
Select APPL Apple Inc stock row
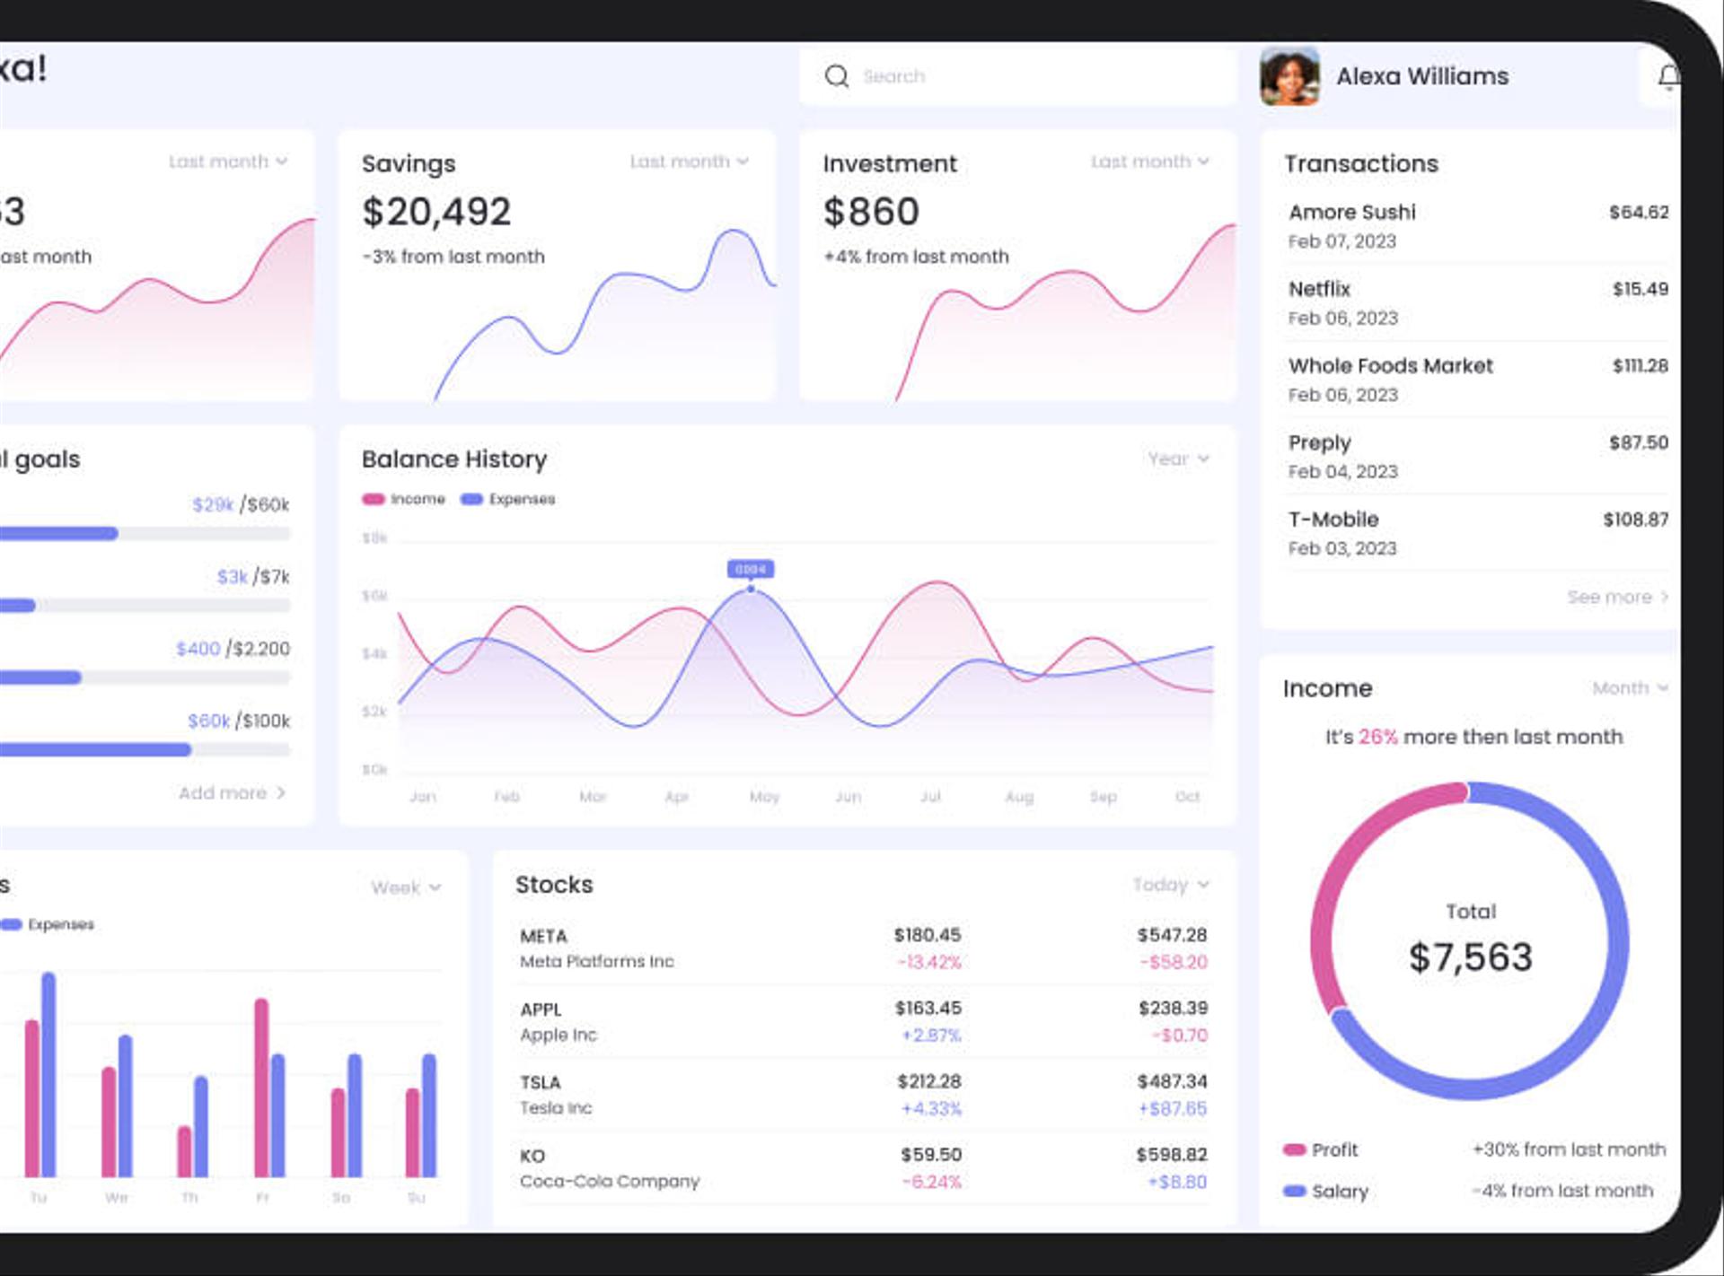tap(864, 1022)
